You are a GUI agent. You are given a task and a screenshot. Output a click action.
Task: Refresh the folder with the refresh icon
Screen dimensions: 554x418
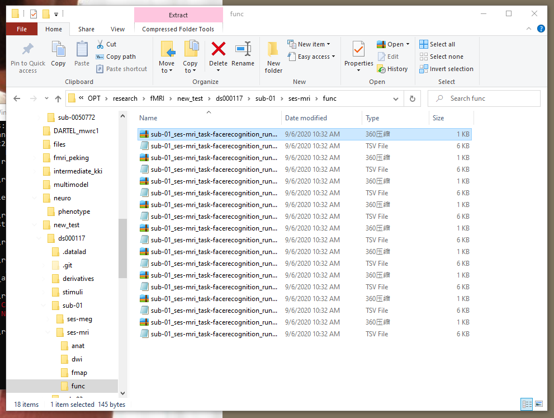(412, 98)
